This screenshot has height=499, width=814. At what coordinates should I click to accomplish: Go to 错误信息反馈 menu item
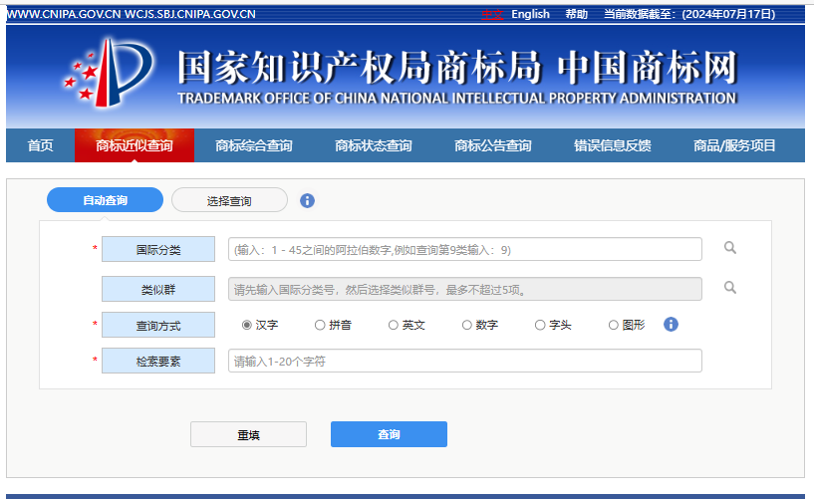pos(613,145)
